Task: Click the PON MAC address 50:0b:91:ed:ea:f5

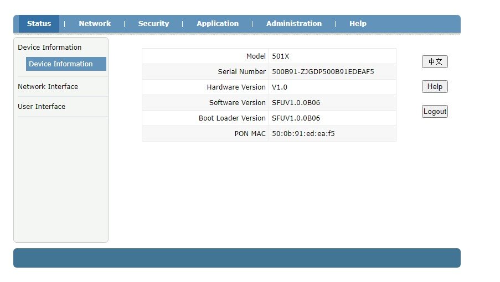Action: (x=303, y=134)
